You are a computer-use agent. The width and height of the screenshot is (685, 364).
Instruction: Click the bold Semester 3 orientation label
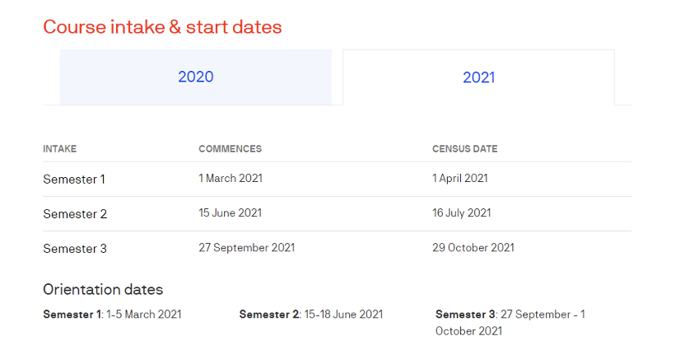pyautogui.click(x=465, y=314)
